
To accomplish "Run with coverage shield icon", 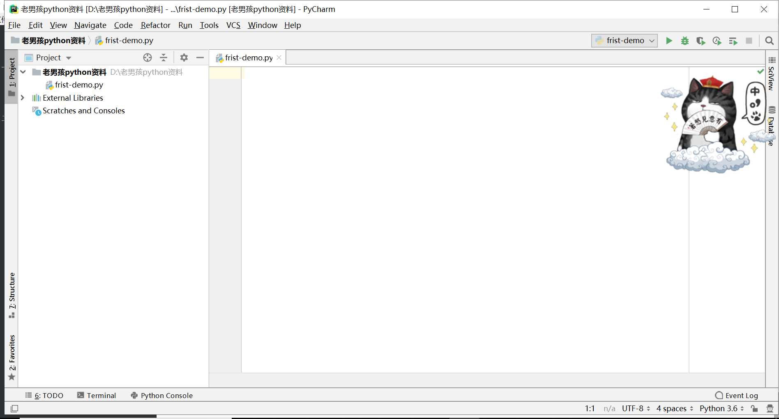I will tap(701, 41).
